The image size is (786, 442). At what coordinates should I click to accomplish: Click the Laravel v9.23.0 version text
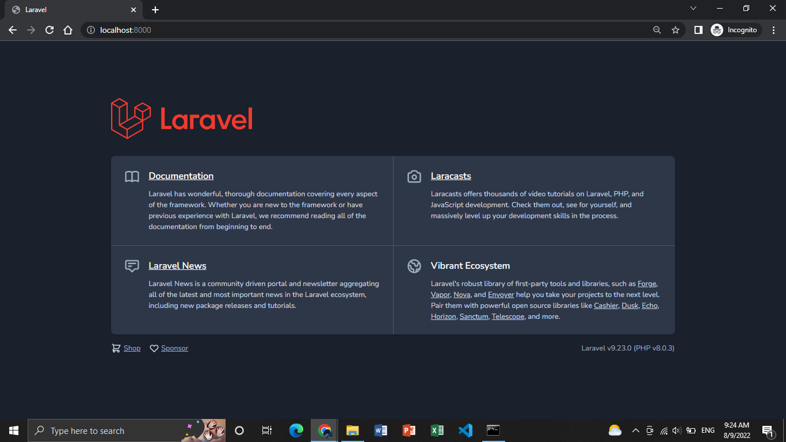point(628,348)
